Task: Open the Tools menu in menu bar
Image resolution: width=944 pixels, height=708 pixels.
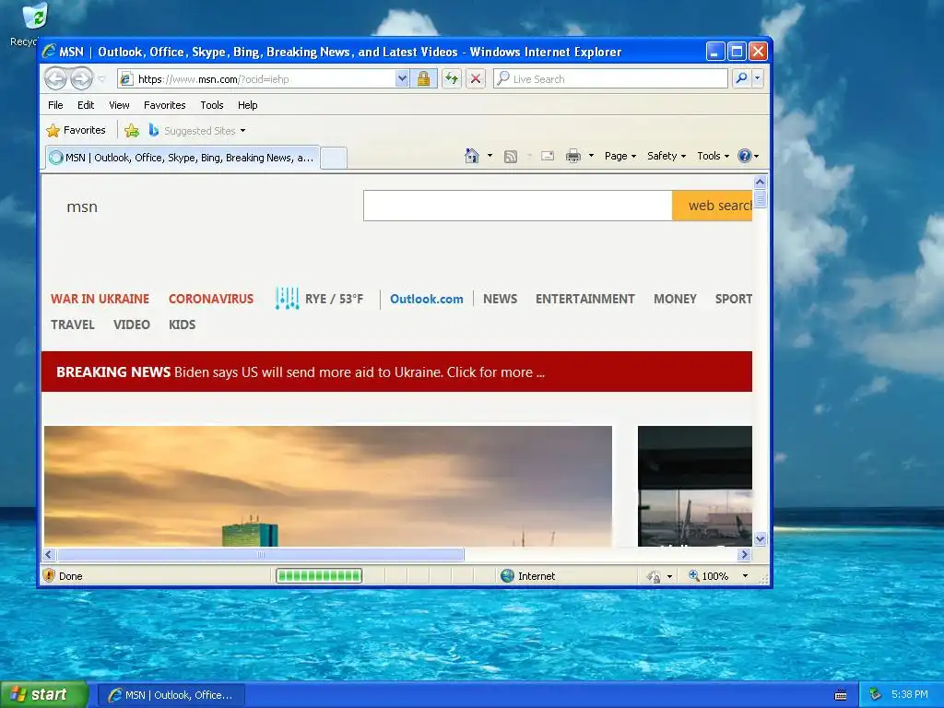Action: pos(212,105)
